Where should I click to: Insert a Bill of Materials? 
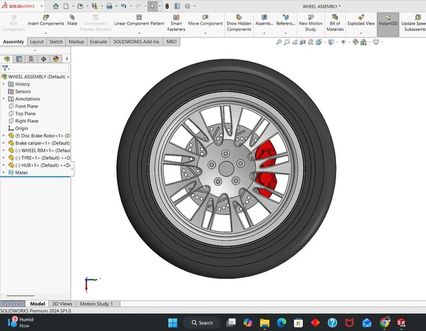(x=335, y=23)
